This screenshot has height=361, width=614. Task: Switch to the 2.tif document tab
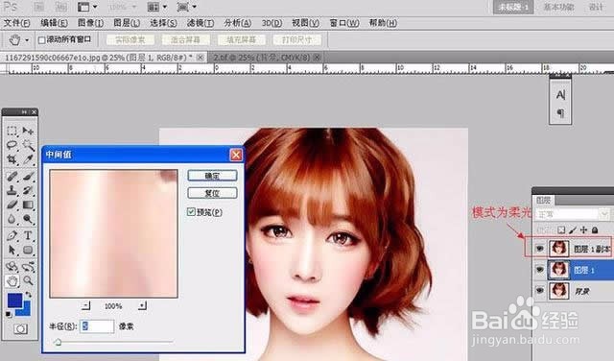coord(262,58)
